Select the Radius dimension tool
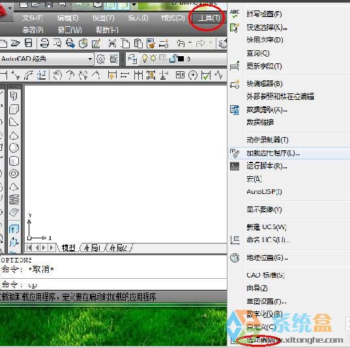 [x=57, y=75]
